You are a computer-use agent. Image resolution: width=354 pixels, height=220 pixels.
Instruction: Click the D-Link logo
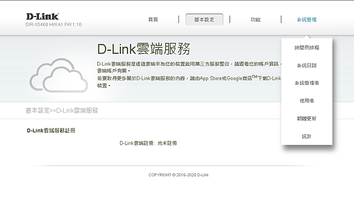pyautogui.click(x=42, y=17)
